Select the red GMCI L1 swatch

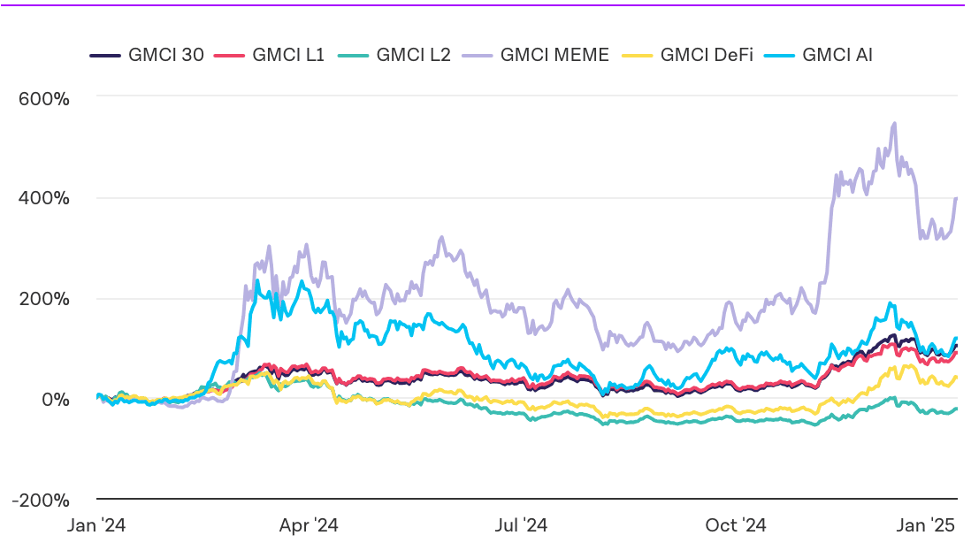point(229,56)
